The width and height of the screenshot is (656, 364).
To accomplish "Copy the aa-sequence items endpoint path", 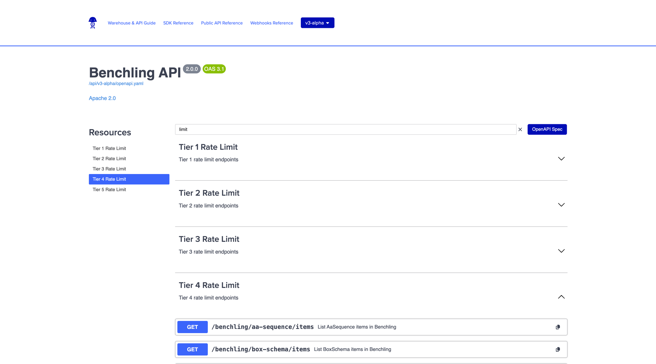I will [x=558, y=327].
